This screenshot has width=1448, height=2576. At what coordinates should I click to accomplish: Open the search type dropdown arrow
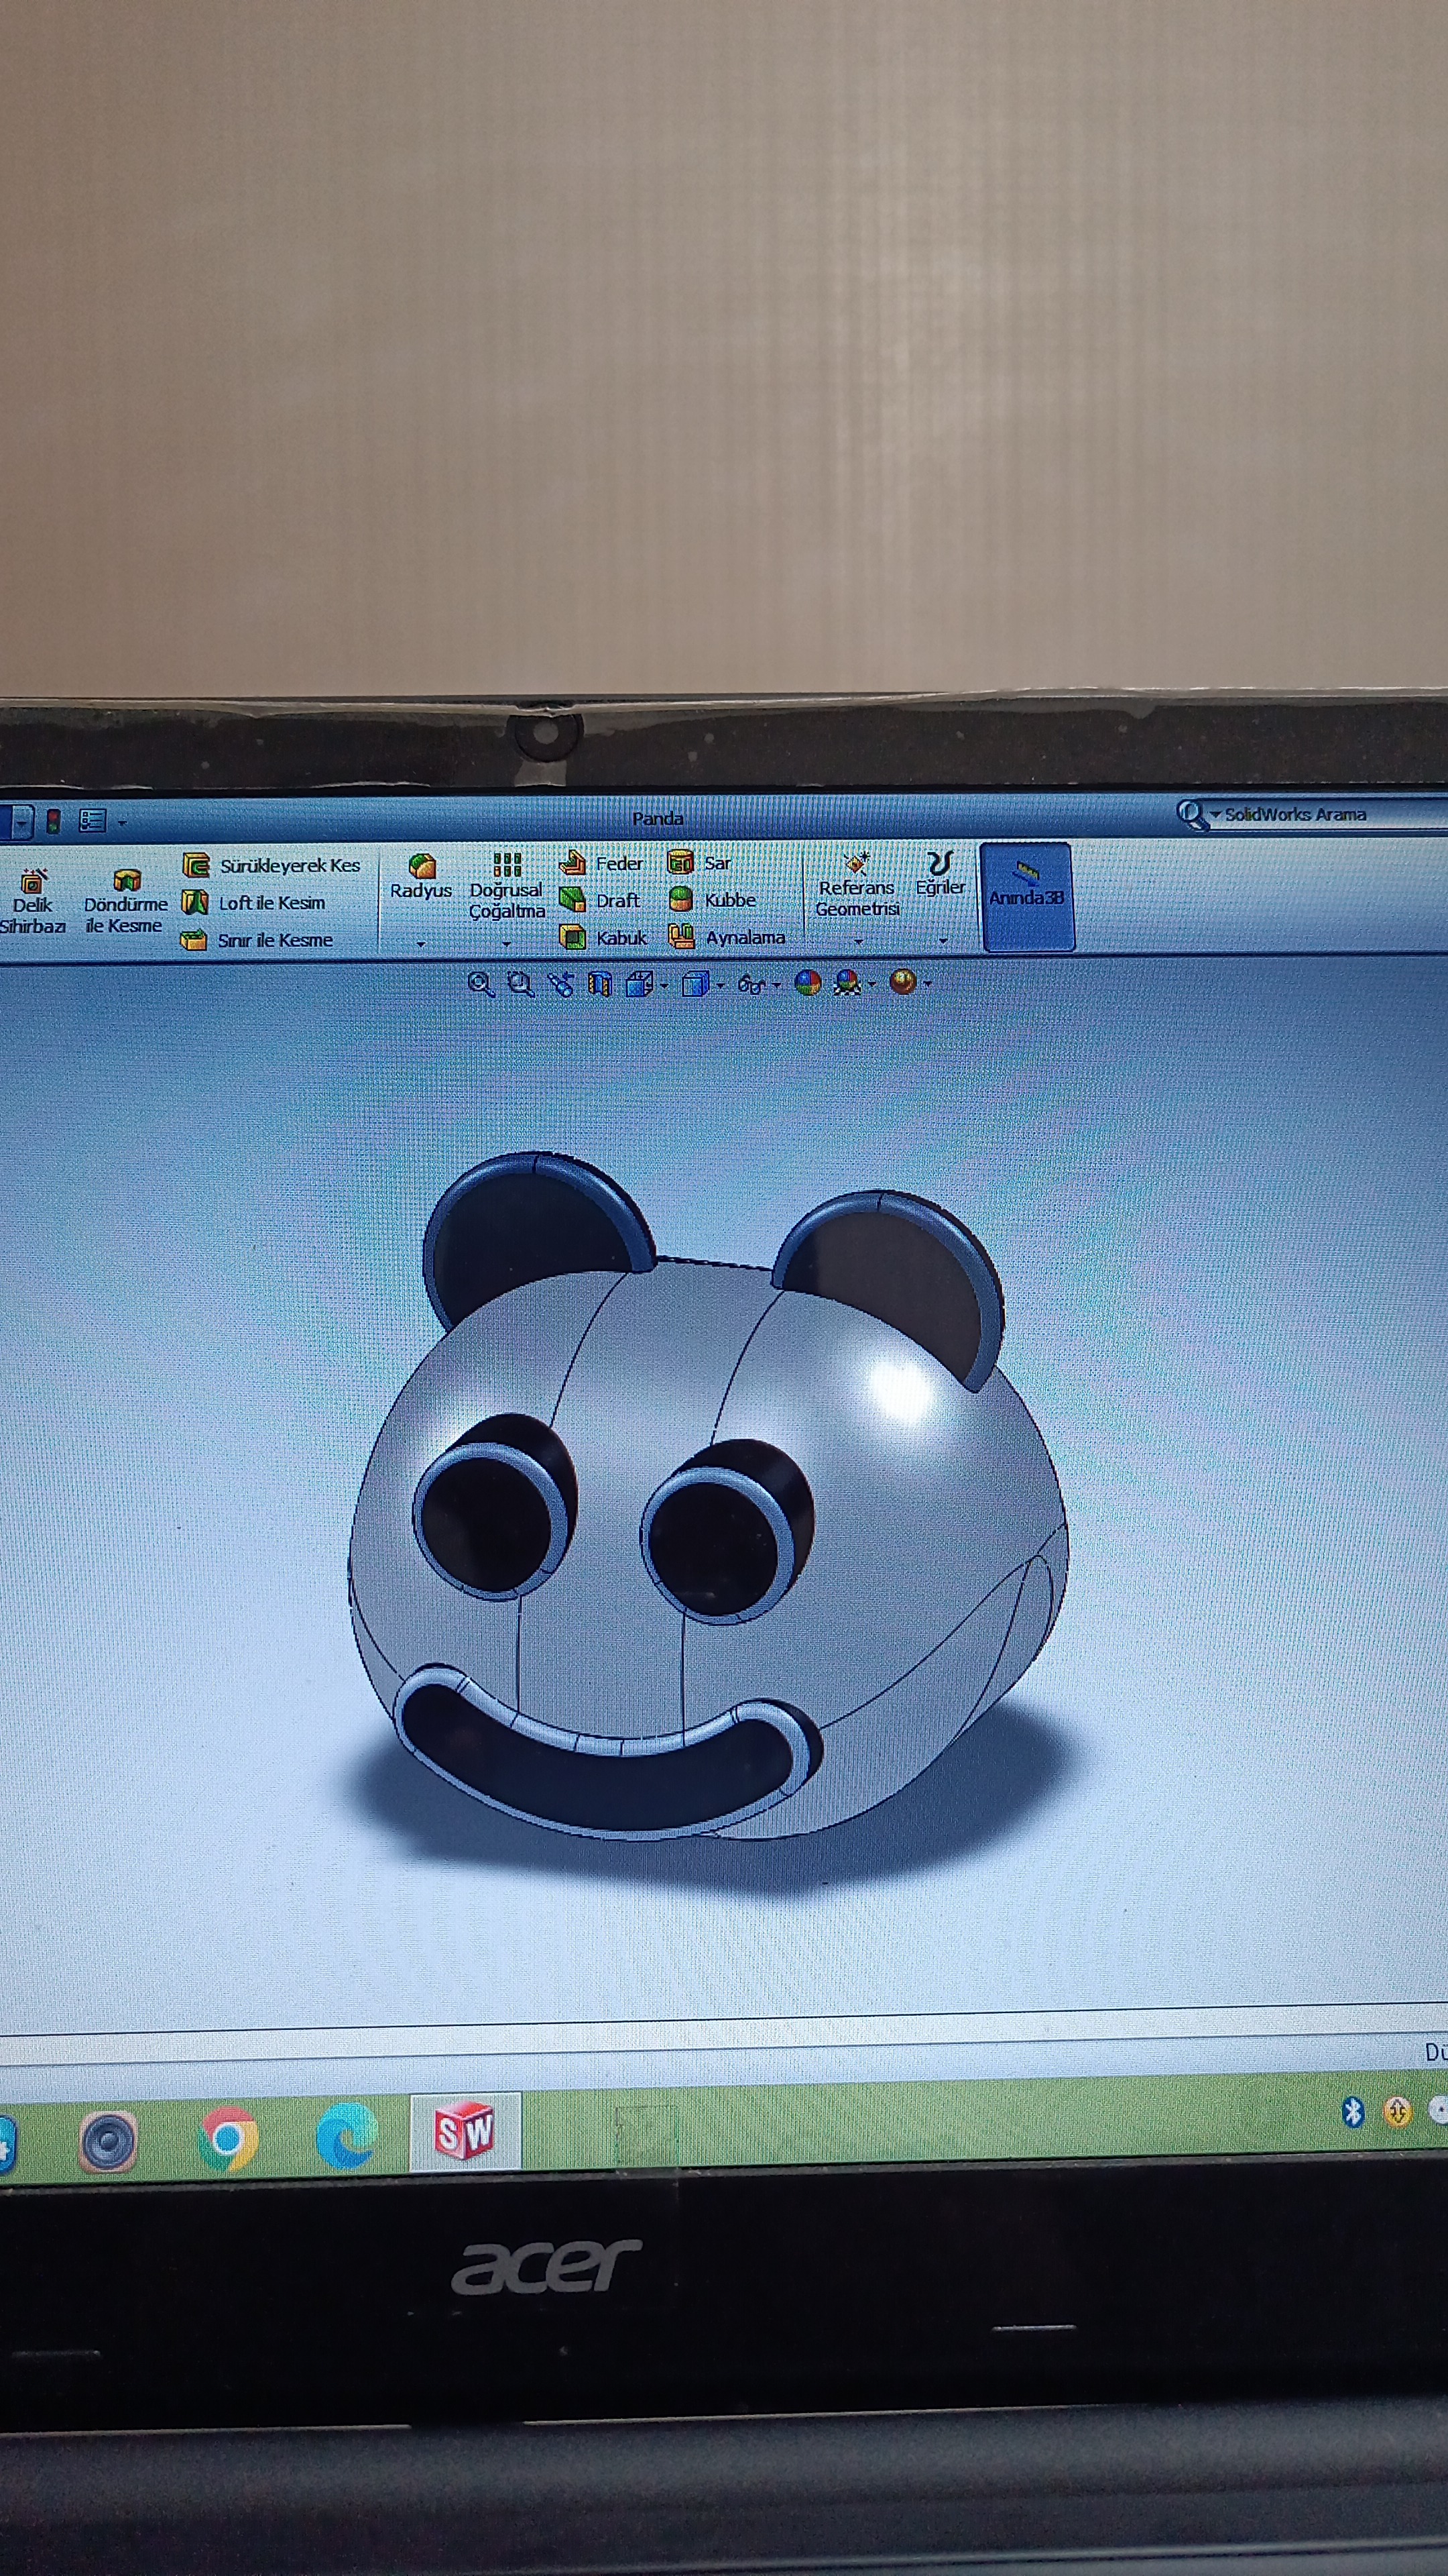point(1215,815)
